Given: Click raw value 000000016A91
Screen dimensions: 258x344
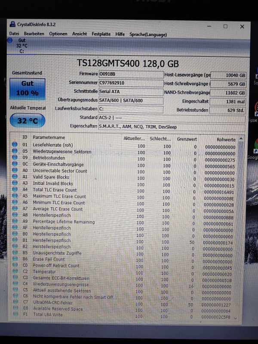Looking at the screenshot, I should [219, 192].
